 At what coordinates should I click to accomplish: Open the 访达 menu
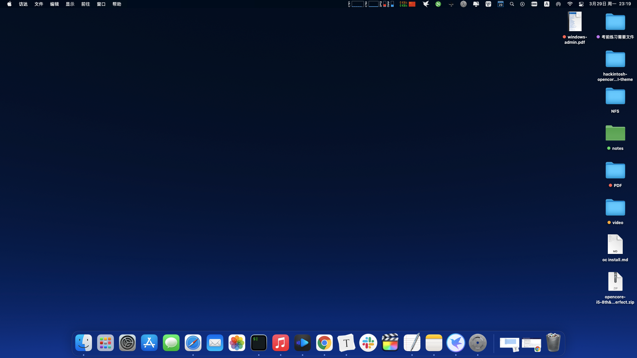click(x=23, y=4)
